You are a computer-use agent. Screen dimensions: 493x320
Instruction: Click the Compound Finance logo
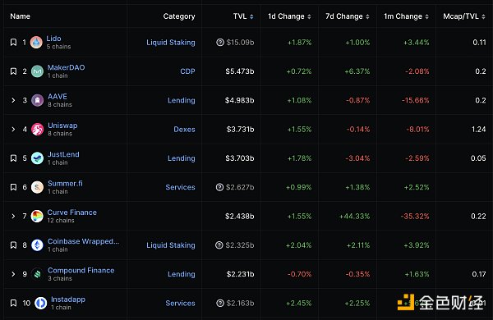coord(38,274)
